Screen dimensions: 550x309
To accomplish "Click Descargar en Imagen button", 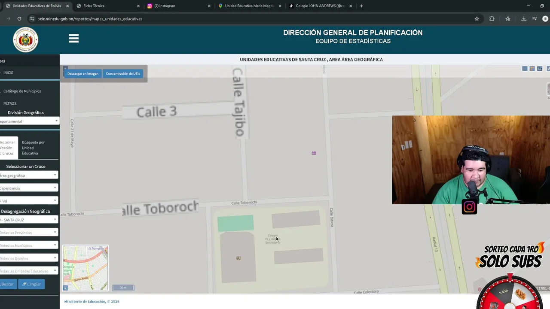I will tap(83, 73).
